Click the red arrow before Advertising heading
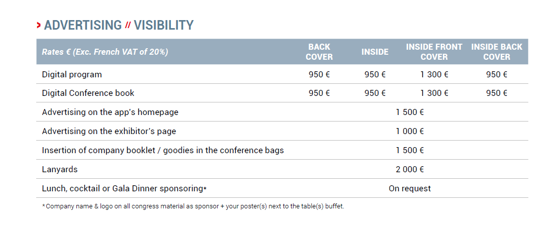This screenshot has height=235, width=560. point(39,25)
